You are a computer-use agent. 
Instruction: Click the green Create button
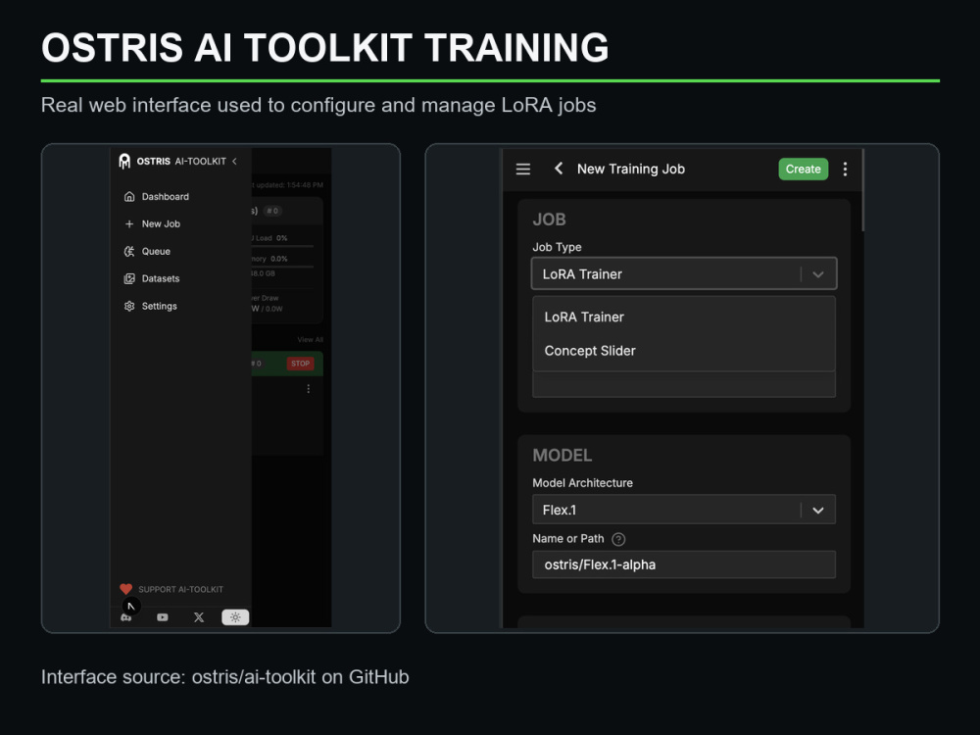[804, 169]
